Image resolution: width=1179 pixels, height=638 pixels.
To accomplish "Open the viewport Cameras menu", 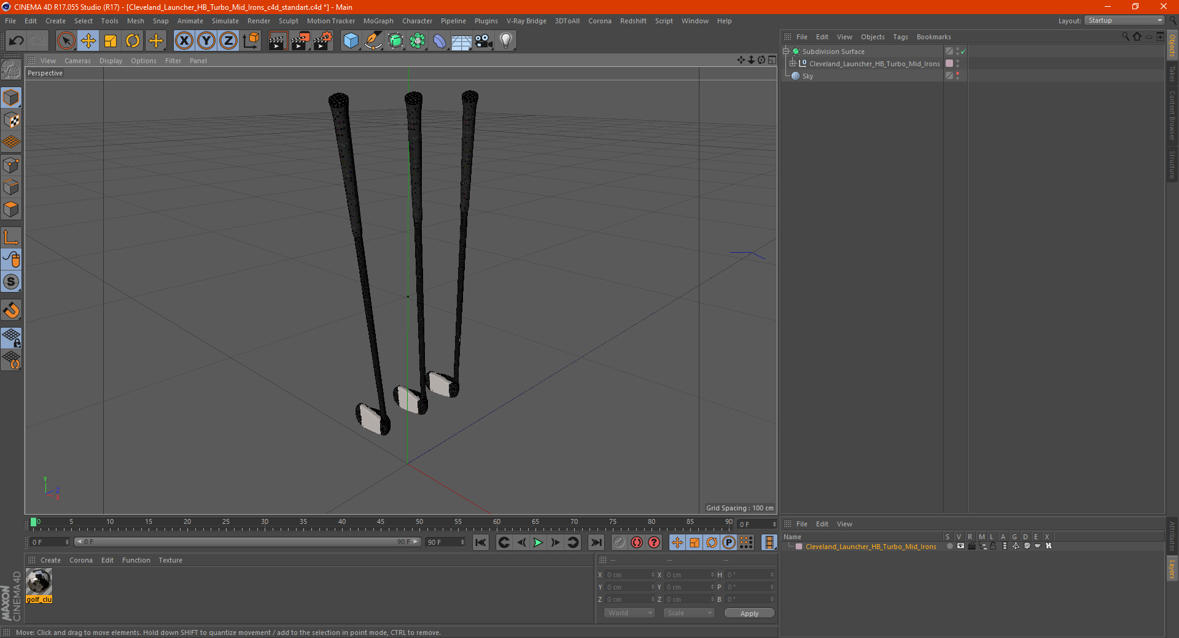I will pos(77,61).
